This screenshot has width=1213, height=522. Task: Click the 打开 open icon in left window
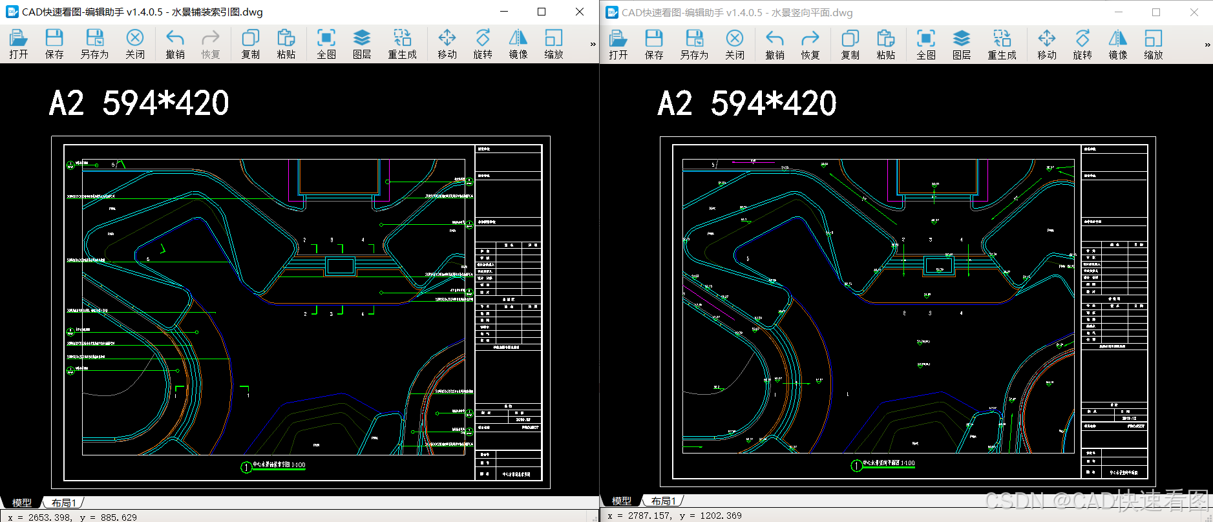pos(19,44)
